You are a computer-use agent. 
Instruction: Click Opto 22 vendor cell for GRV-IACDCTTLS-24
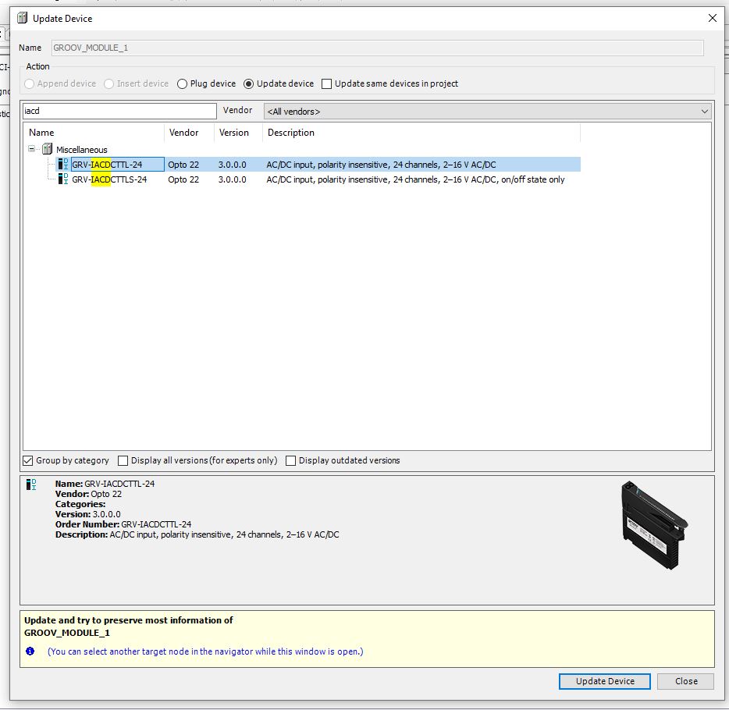coord(183,179)
